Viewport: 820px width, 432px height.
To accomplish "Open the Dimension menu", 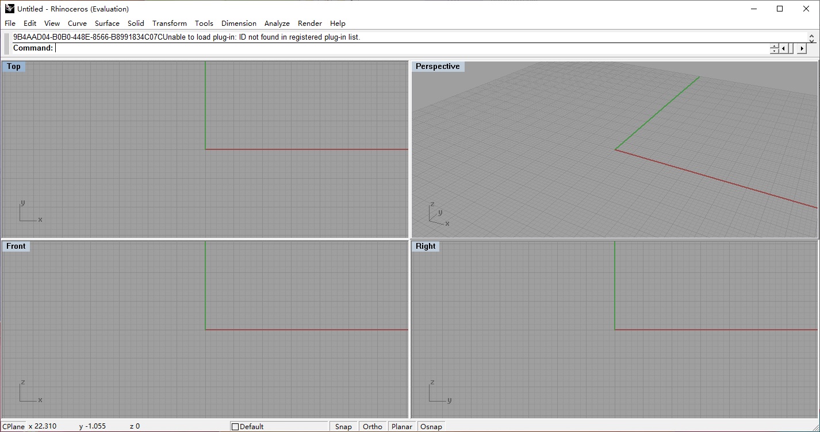I will coord(239,24).
